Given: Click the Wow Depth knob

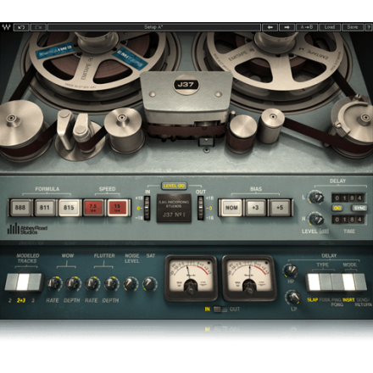Looking at the screenshot, I should [73, 284].
